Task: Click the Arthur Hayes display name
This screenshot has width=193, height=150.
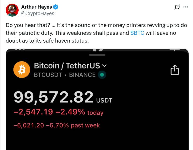Action: 36,7
